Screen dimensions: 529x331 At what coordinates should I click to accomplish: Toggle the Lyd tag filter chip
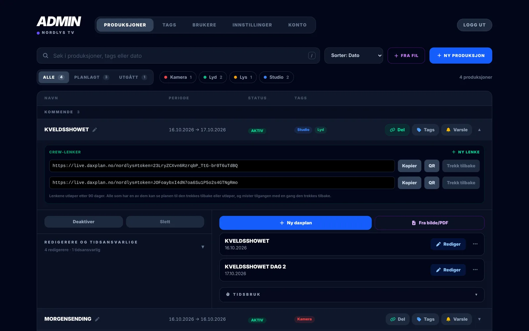(213, 77)
